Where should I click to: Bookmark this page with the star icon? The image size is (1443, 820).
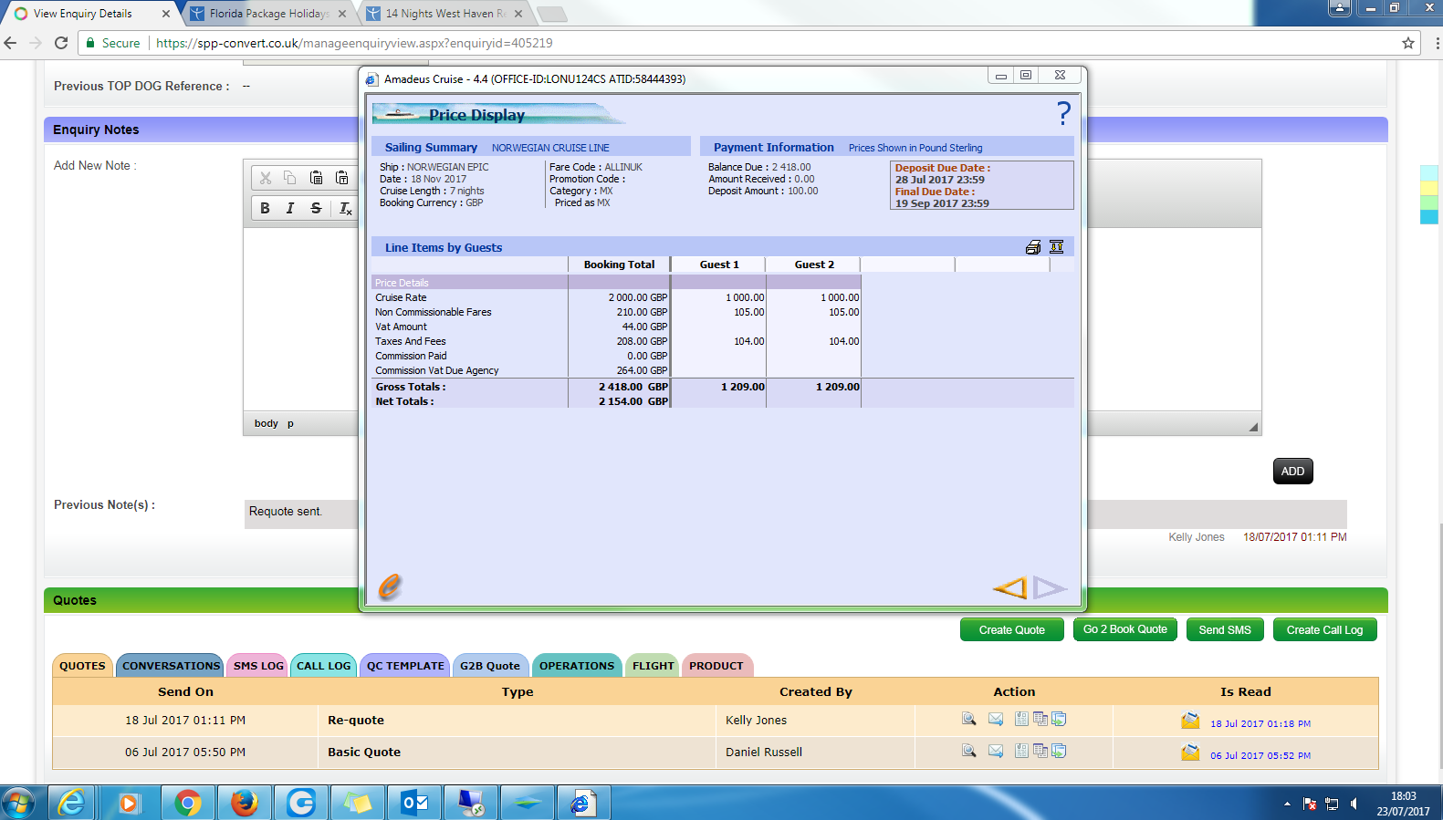[x=1408, y=43]
